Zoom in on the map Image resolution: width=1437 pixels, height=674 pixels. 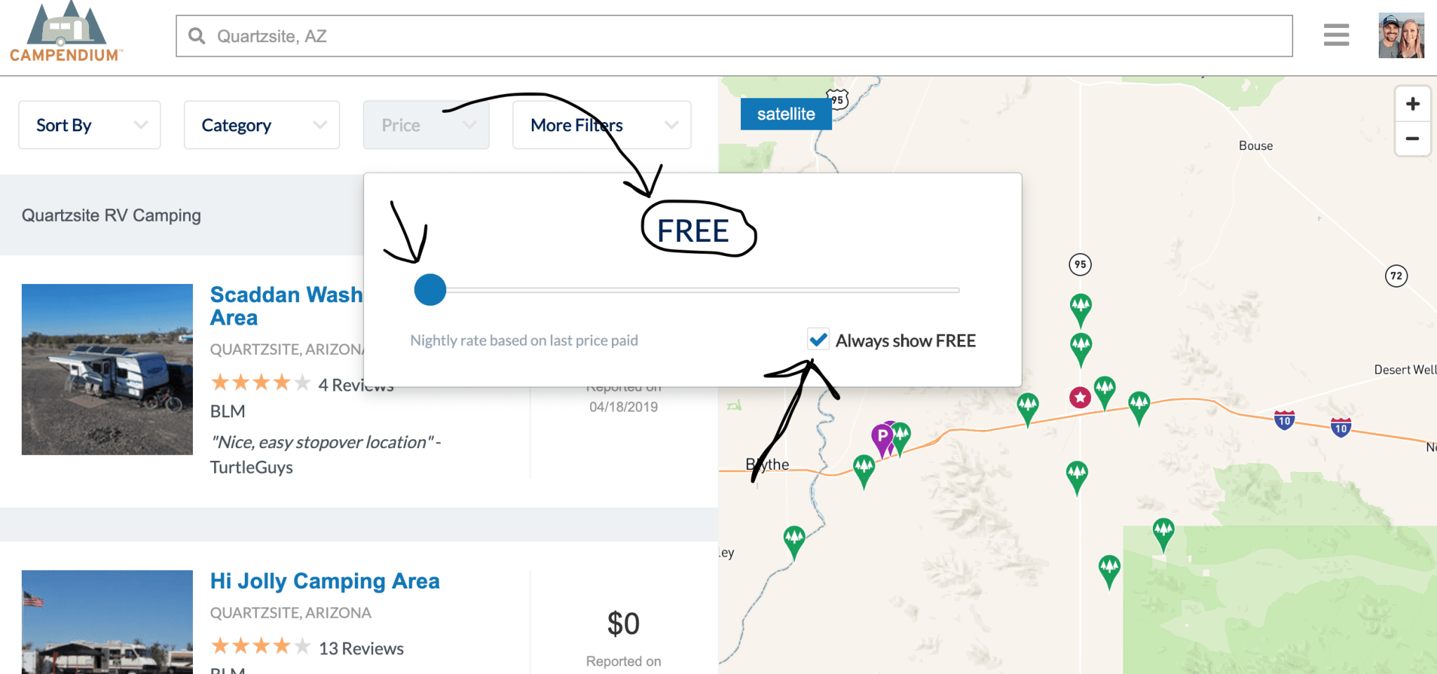[1413, 104]
